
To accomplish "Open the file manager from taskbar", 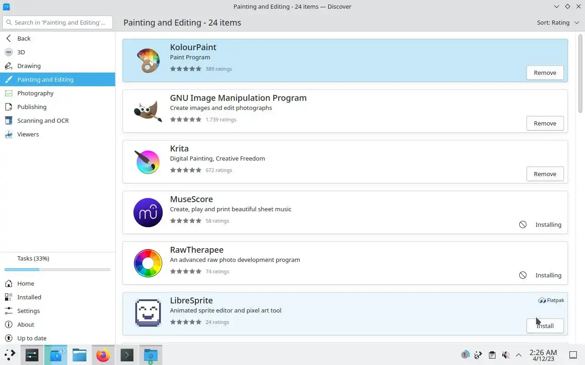I will point(80,355).
